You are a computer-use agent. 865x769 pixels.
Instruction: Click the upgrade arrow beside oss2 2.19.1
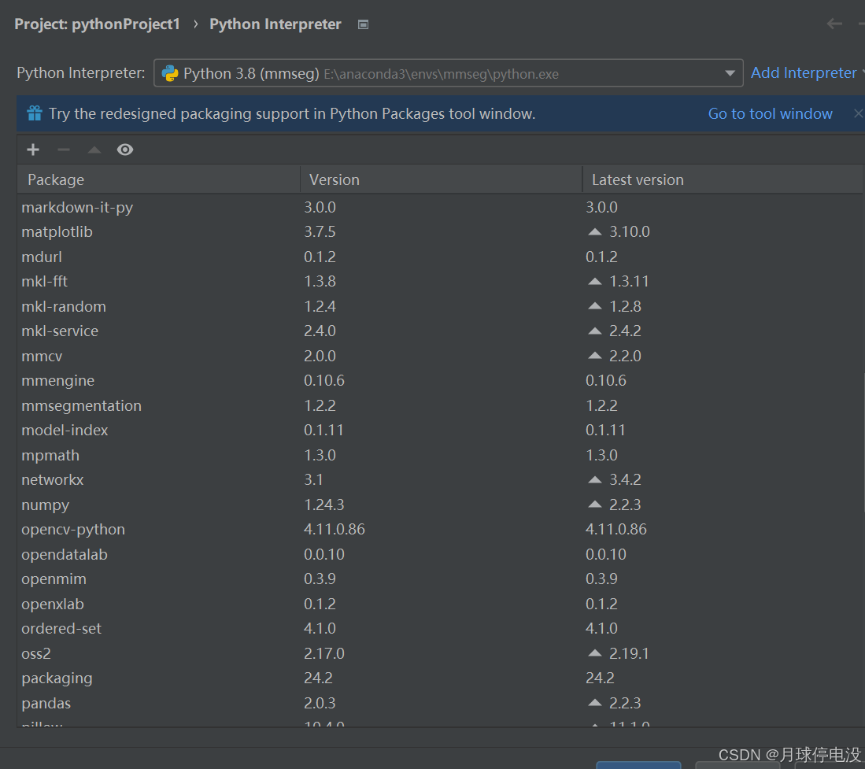tap(595, 653)
